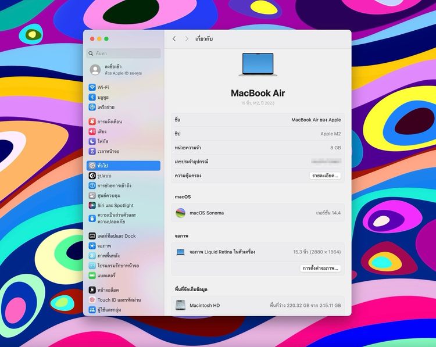Image resolution: width=436 pixels, height=347 pixels.
Task: Click the memory value "8 GB"
Action: click(335, 148)
